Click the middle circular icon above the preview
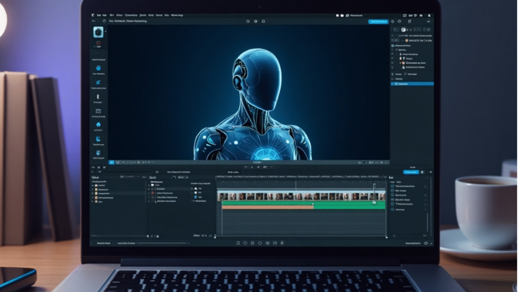The height and width of the screenshot is (292, 519). pos(256,21)
